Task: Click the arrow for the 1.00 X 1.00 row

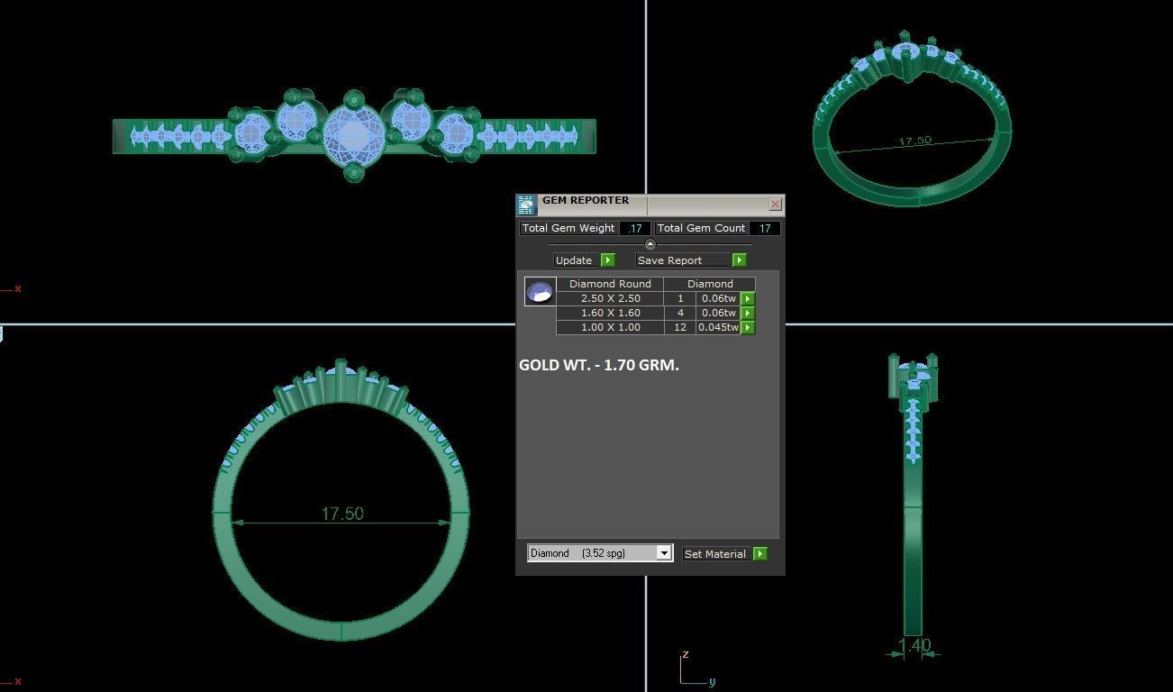Action: [748, 327]
